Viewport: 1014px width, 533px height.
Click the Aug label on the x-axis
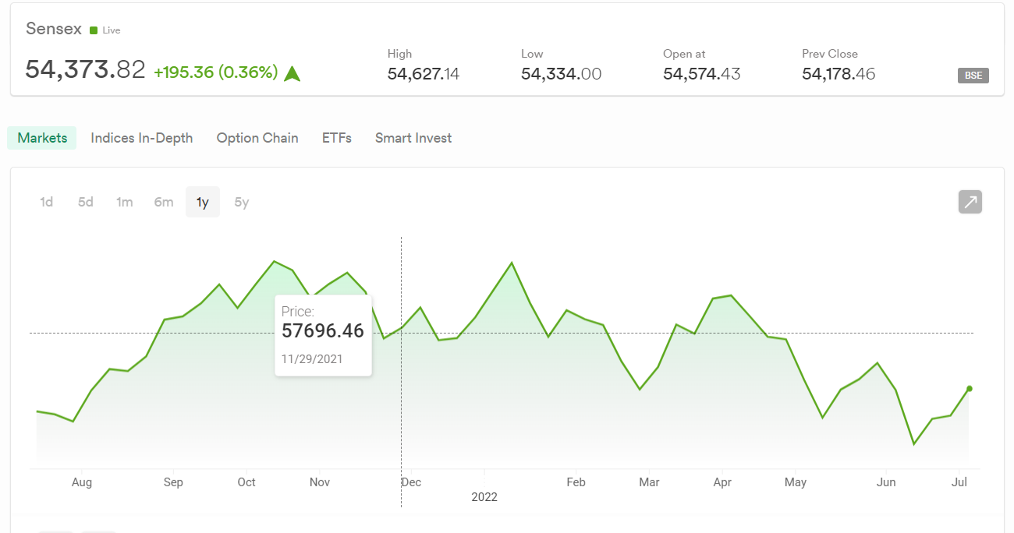(82, 482)
